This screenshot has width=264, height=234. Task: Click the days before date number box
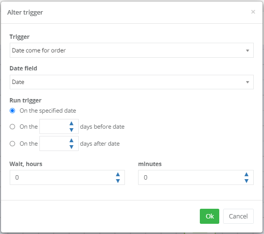59,127
